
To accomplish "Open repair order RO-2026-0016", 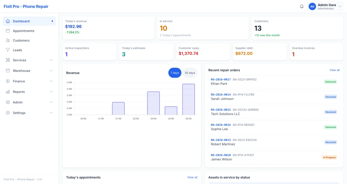I will (x=221, y=125).
